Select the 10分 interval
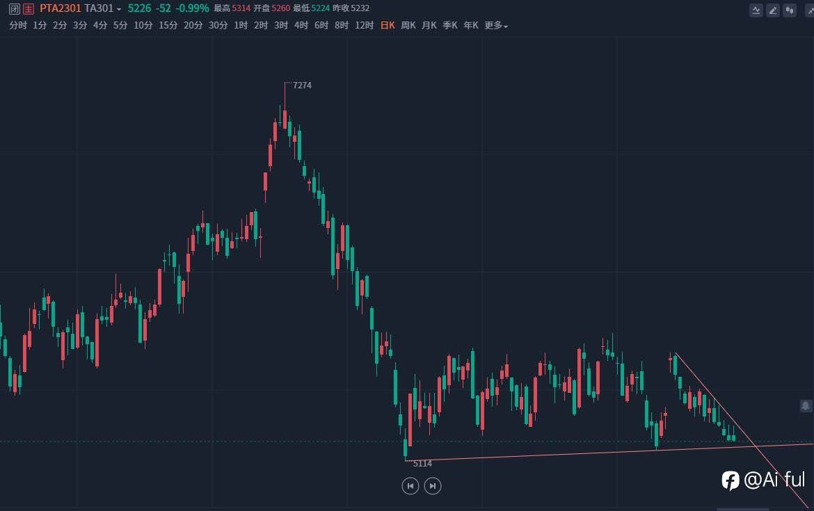Viewport: 814px width, 511px height. point(143,26)
